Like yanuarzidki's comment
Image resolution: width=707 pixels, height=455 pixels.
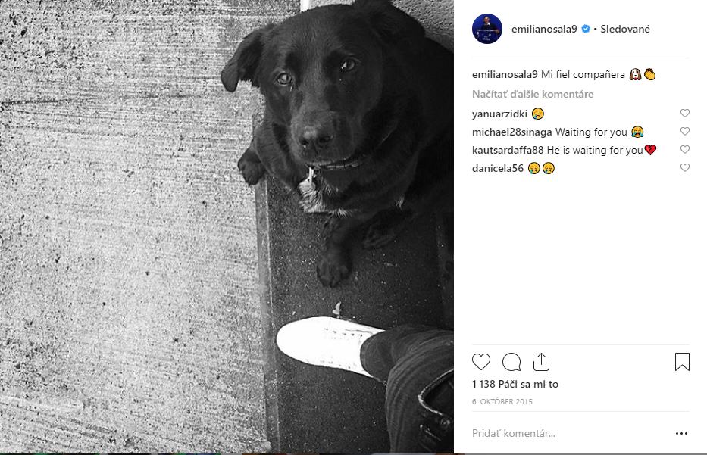point(685,113)
